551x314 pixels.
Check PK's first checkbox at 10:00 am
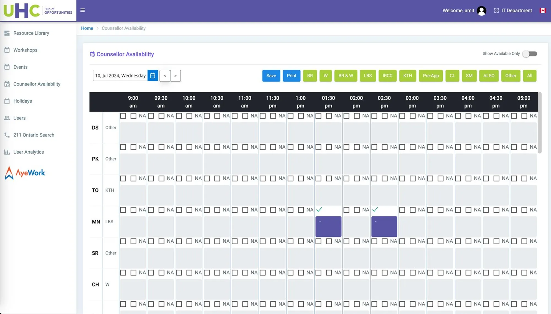tap(179, 147)
